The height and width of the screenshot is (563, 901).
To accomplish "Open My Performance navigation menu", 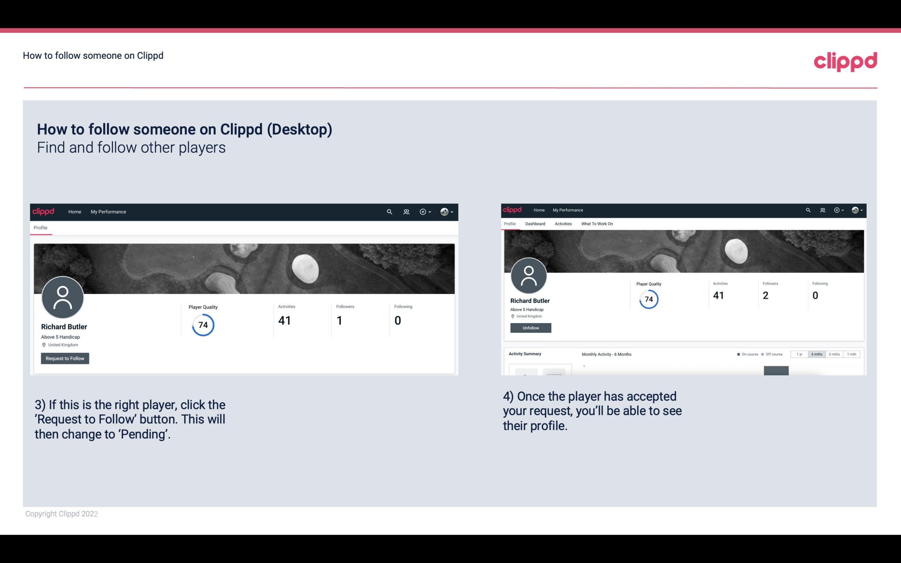I will (108, 212).
